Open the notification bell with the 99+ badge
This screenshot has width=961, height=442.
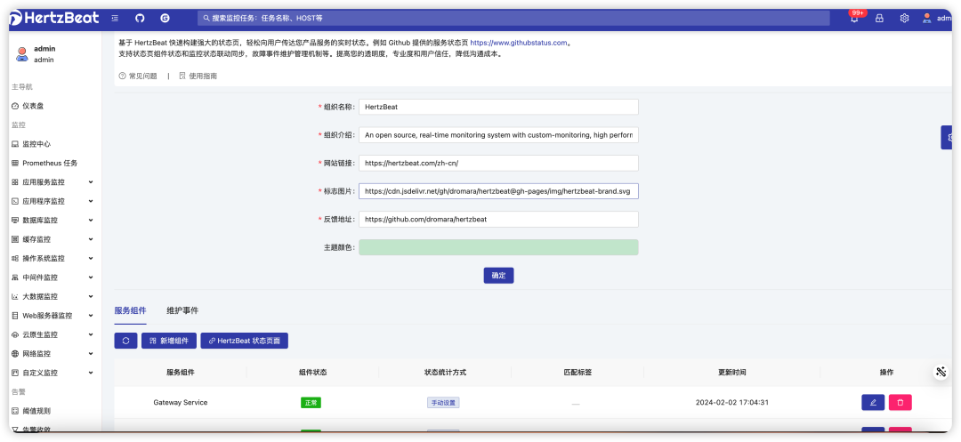click(854, 18)
